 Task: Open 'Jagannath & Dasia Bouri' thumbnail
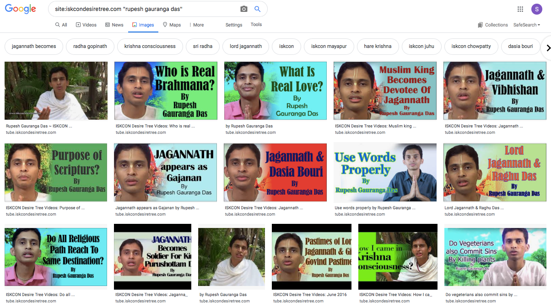click(x=275, y=173)
